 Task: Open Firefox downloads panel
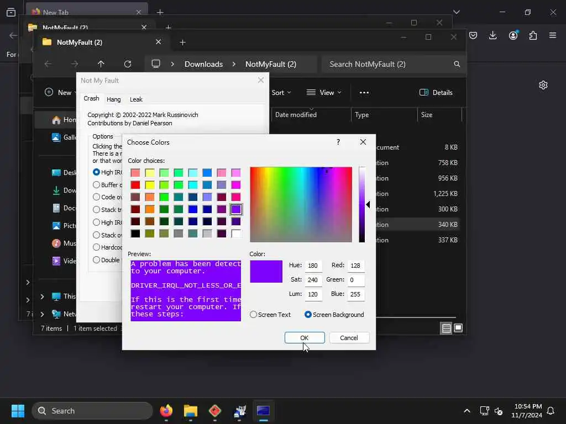coord(492,35)
